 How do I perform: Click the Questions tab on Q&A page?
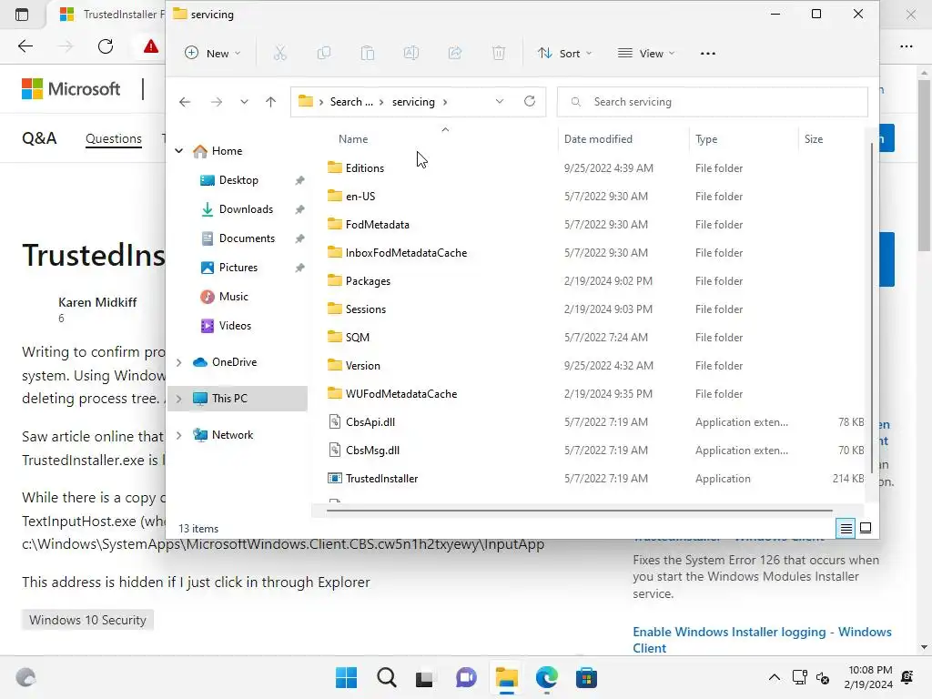114,138
